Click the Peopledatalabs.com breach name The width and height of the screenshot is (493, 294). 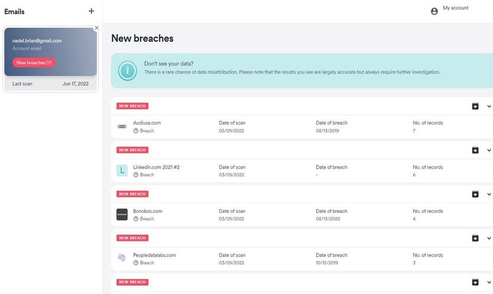[155, 255]
